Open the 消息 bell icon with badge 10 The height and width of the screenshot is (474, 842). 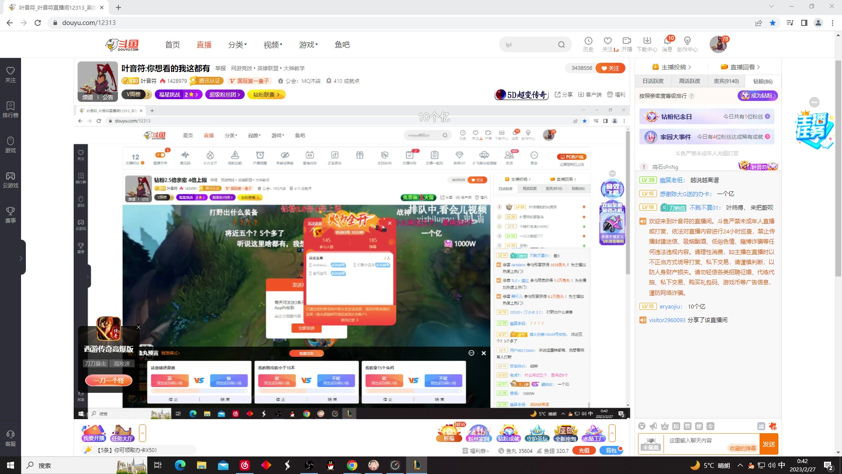click(x=667, y=44)
